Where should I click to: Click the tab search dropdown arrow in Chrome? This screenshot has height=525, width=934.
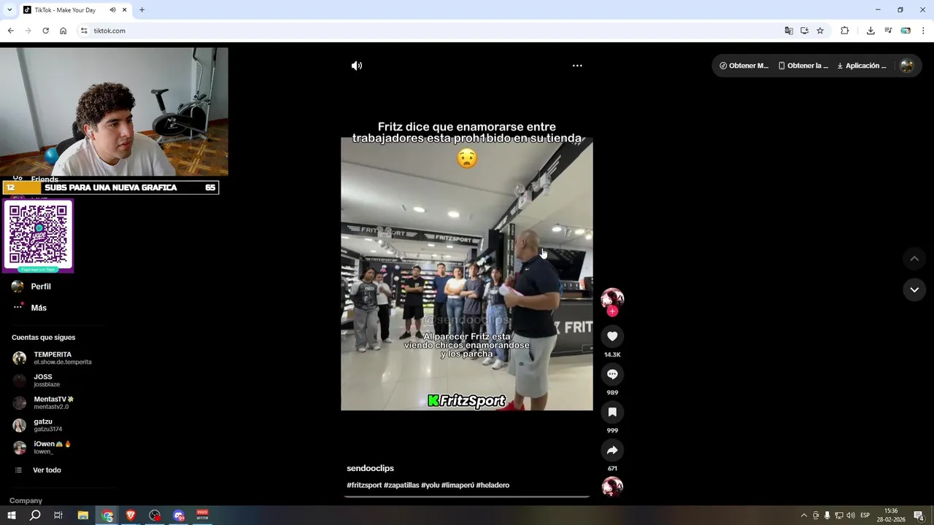(9, 9)
